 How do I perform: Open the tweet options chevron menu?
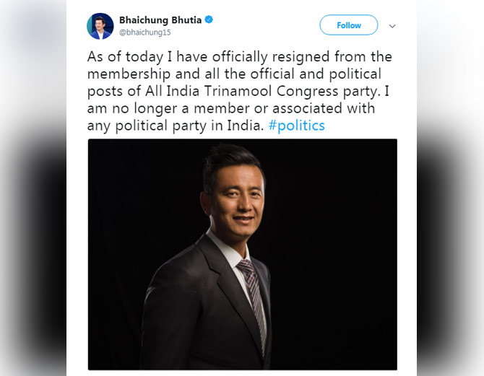[x=392, y=26]
